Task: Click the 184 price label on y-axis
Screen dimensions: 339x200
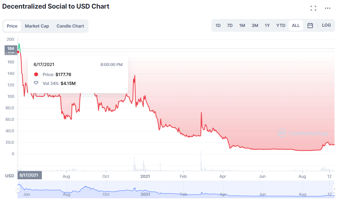Action: 11,48
